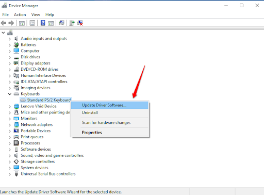264x195 pixels.
Task: Select the Disk drives label
Action: coord(30,57)
